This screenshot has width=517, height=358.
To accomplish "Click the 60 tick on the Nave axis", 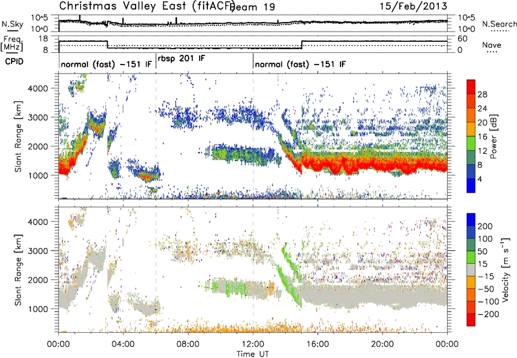I will [x=463, y=39].
